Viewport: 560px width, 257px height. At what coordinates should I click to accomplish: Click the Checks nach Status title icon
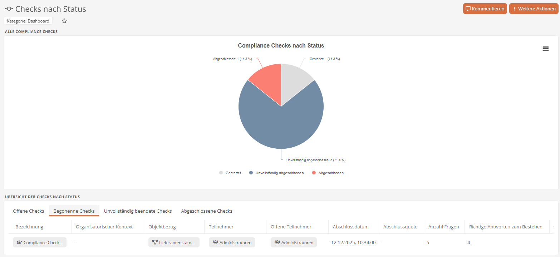click(x=9, y=9)
